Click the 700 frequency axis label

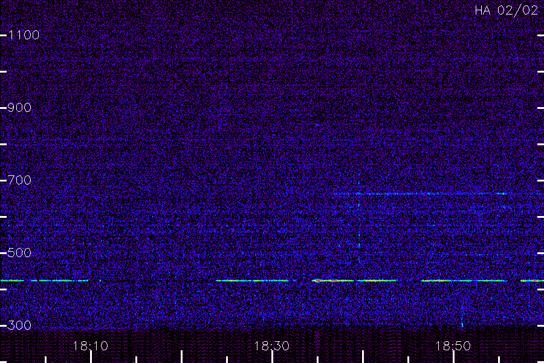click(20, 180)
